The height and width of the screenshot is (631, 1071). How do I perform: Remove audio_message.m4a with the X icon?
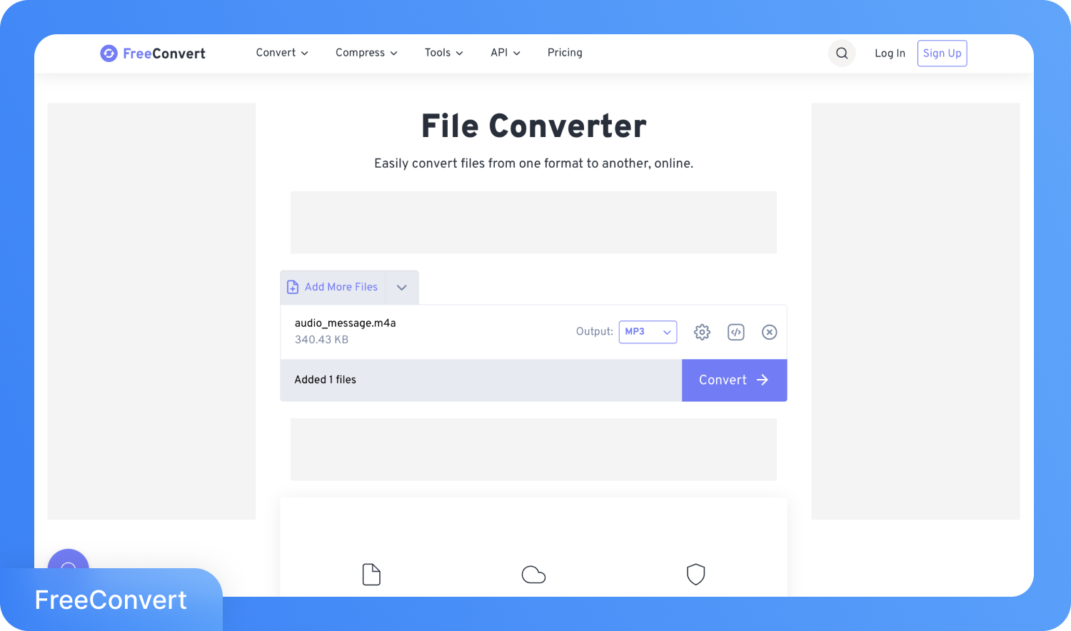(x=769, y=332)
